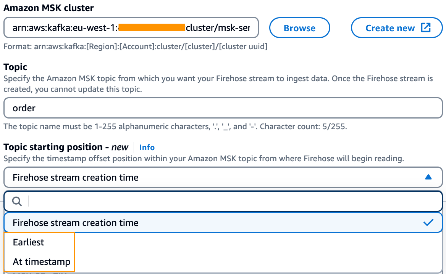The image size is (446, 274).
Task: Click the blue checkmark on selected option
Action: tap(428, 222)
